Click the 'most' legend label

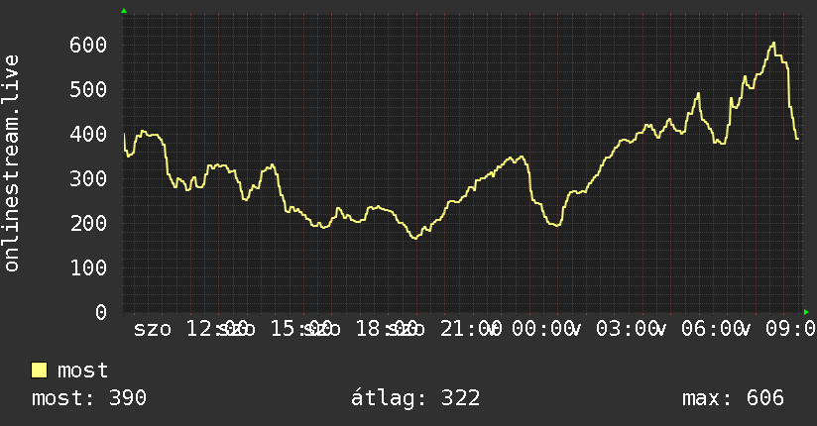point(82,371)
